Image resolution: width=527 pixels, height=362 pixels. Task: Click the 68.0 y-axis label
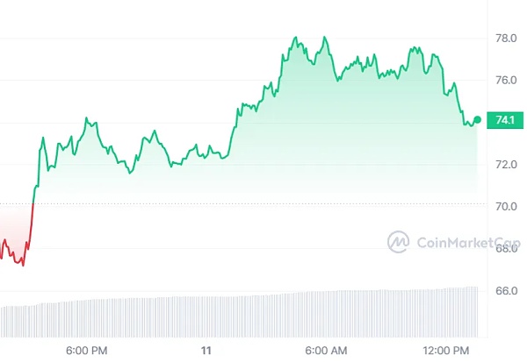[x=506, y=249]
